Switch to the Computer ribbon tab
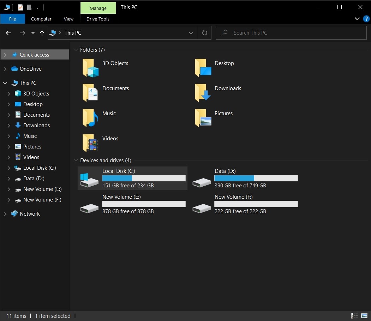Image resolution: width=371 pixels, height=321 pixels. click(41, 19)
